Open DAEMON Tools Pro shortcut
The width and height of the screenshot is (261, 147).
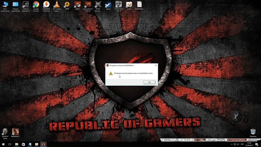coord(46,7)
